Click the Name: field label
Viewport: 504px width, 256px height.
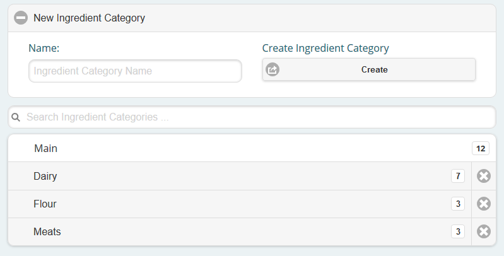pyautogui.click(x=44, y=48)
